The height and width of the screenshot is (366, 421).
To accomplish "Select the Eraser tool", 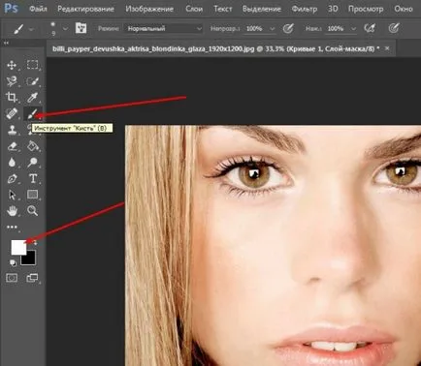I will [12, 146].
